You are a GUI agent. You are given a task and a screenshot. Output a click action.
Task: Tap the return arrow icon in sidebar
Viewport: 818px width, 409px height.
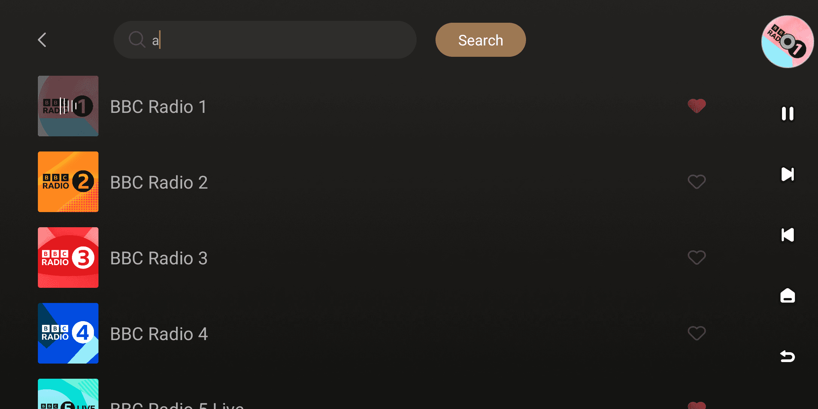pos(787,356)
